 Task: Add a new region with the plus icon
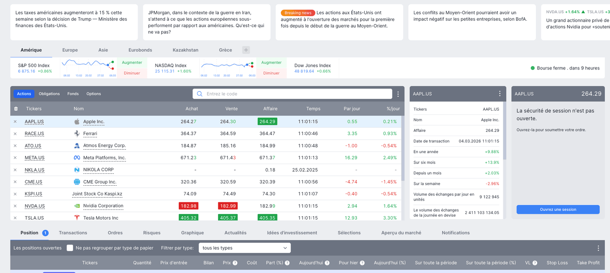tap(246, 50)
